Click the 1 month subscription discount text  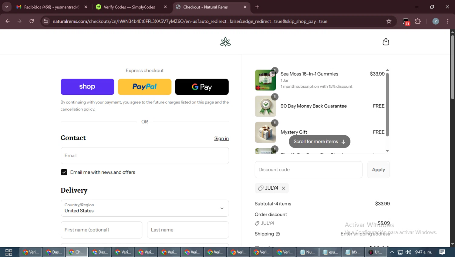click(x=316, y=87)
